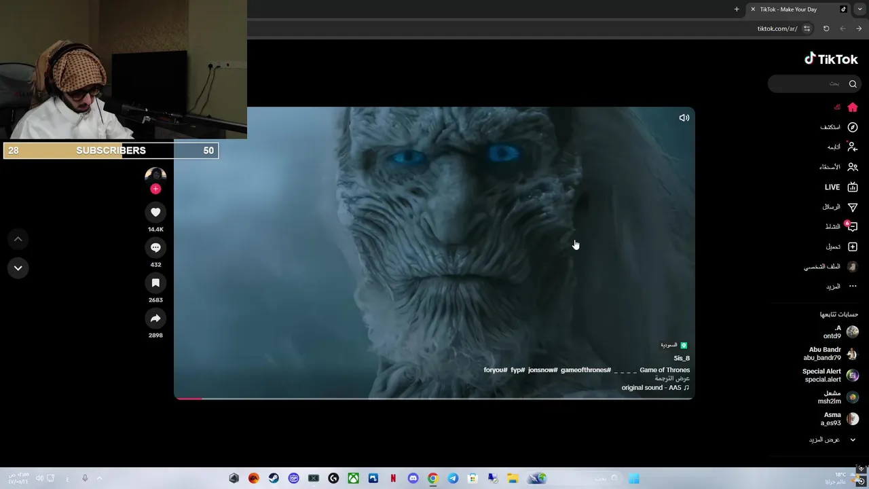Viewport: 869px width, 489px height.
Task: Open original sound - AAS link
Action: coord(655,388)
